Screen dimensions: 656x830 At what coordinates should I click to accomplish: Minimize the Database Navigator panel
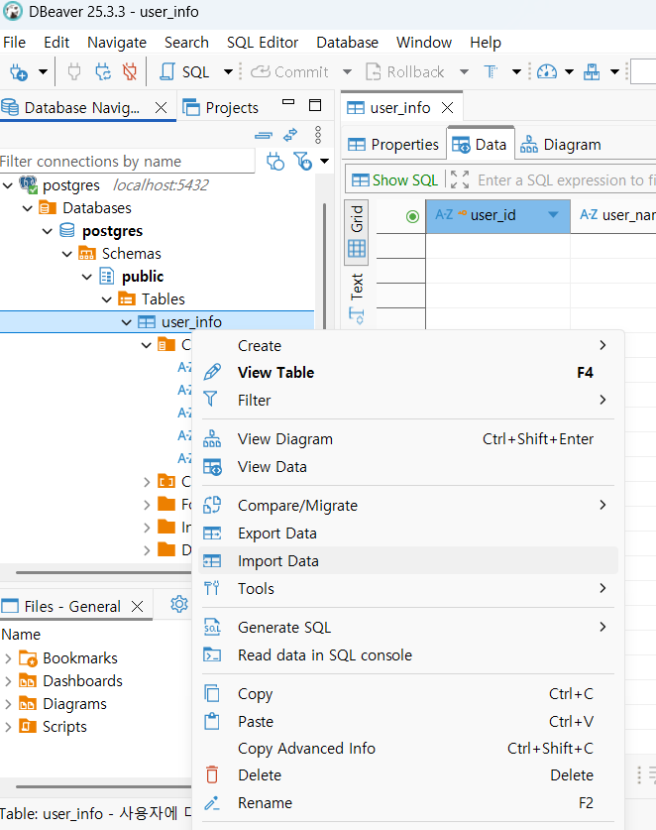[288, 103]
